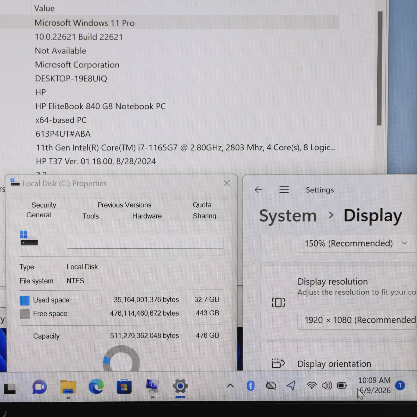Click 476,114,460,672 bytes free space value
417x417 pixels.
click(144, 313)
